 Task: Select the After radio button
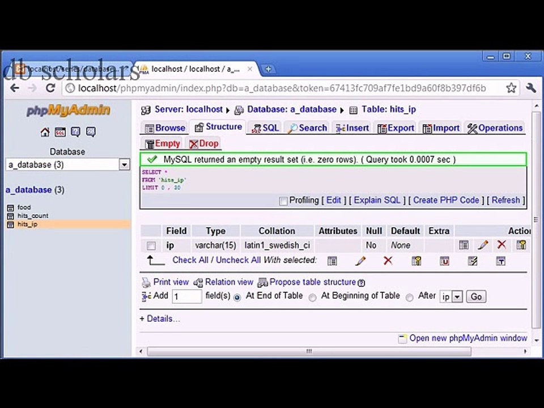coord(410,297)
